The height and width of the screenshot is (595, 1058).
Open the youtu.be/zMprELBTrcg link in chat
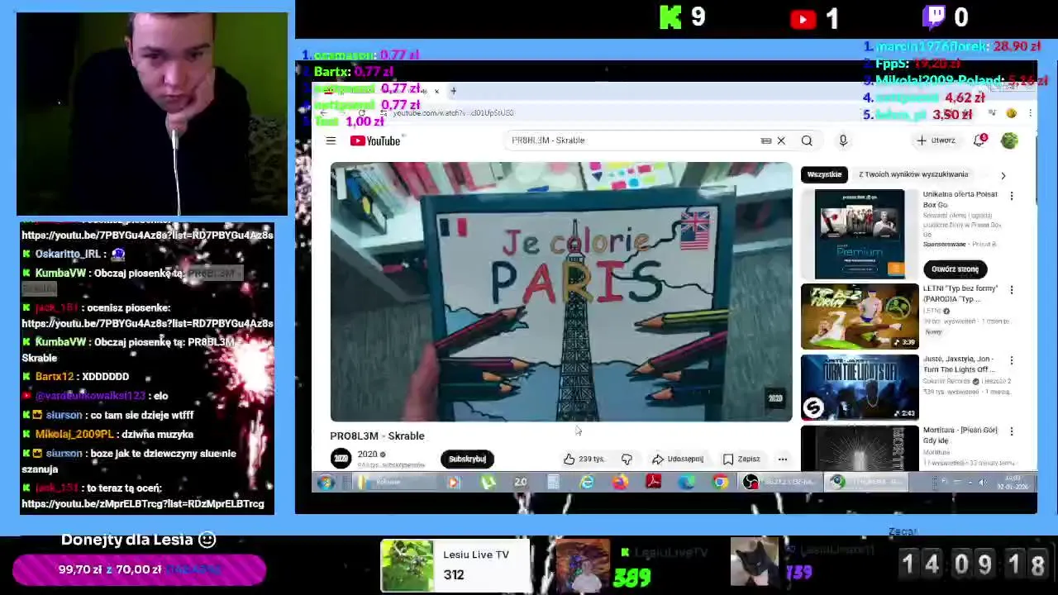[x=143, y=503]
